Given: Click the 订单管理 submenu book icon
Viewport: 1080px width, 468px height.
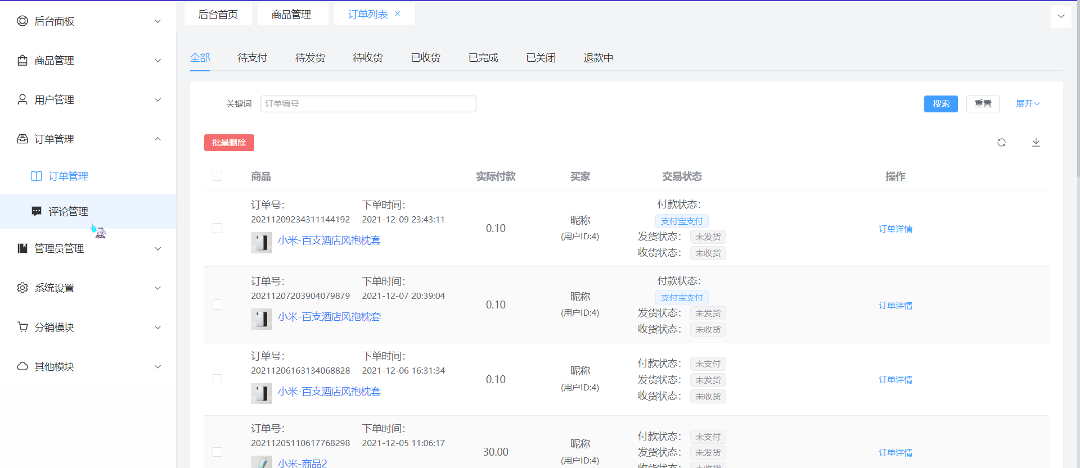Looking at the screenshot, I should click(37, 176).
